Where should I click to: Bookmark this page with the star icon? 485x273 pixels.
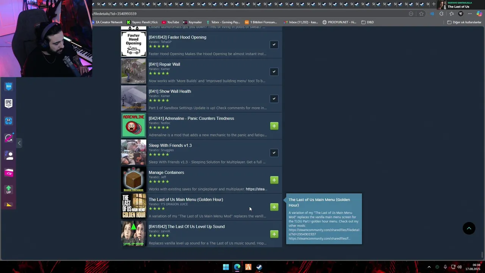[x=421, y=14]
